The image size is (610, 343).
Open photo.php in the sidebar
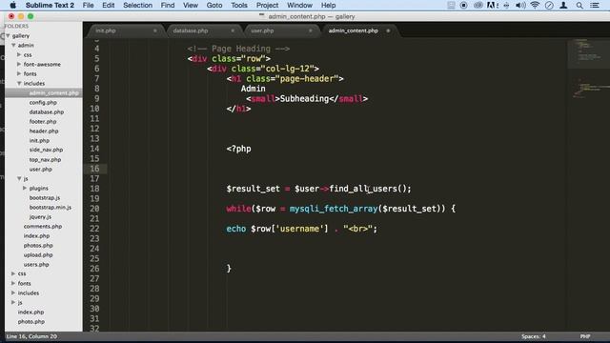pos(31,322)
